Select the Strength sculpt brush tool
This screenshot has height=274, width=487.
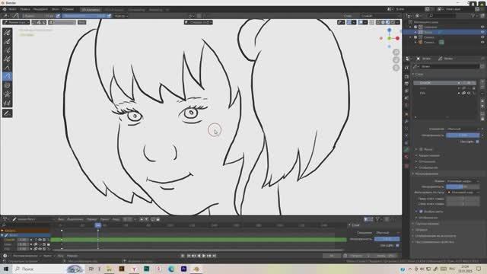click(x=7, y=50)
